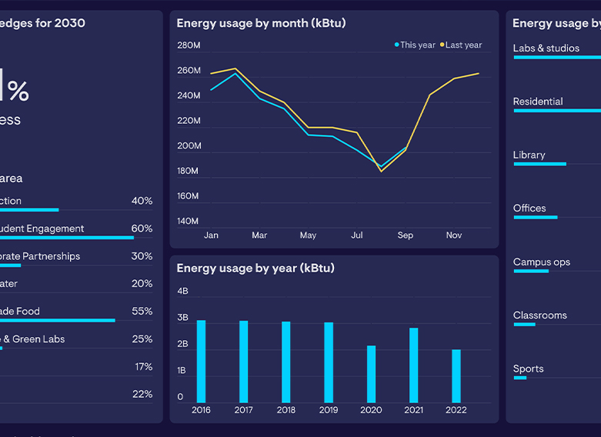Click the 2021 energy usage bar

[x=414, y=365]
